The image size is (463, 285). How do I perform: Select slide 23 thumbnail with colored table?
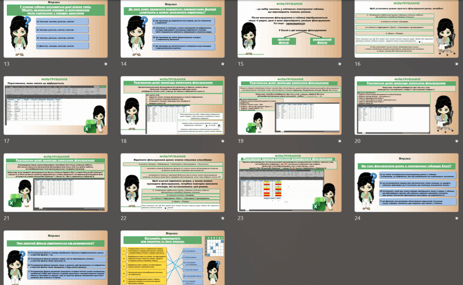pyautogui.click(x=290, y=183)
